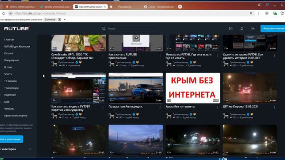Open Моё in the sidebar
The height and width of the screenshot is (160, 285).
pyautogui.click(x=7, y=102)
